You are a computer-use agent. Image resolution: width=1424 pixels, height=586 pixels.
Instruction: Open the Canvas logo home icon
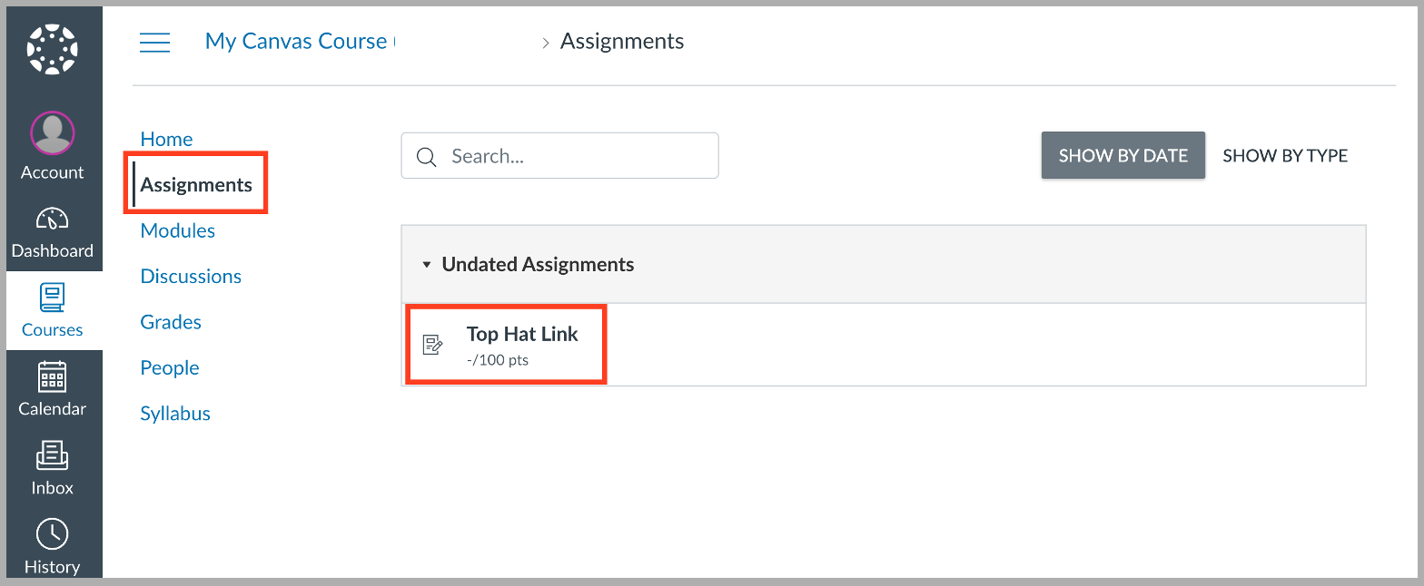tap(54, 48)
